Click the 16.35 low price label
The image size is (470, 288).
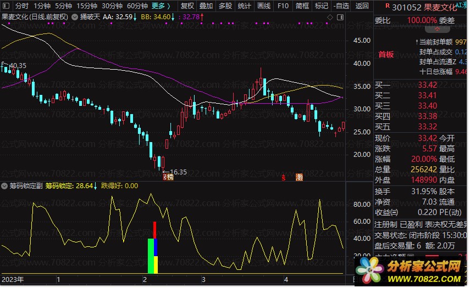pyautogui.click(x=178, y=172)
